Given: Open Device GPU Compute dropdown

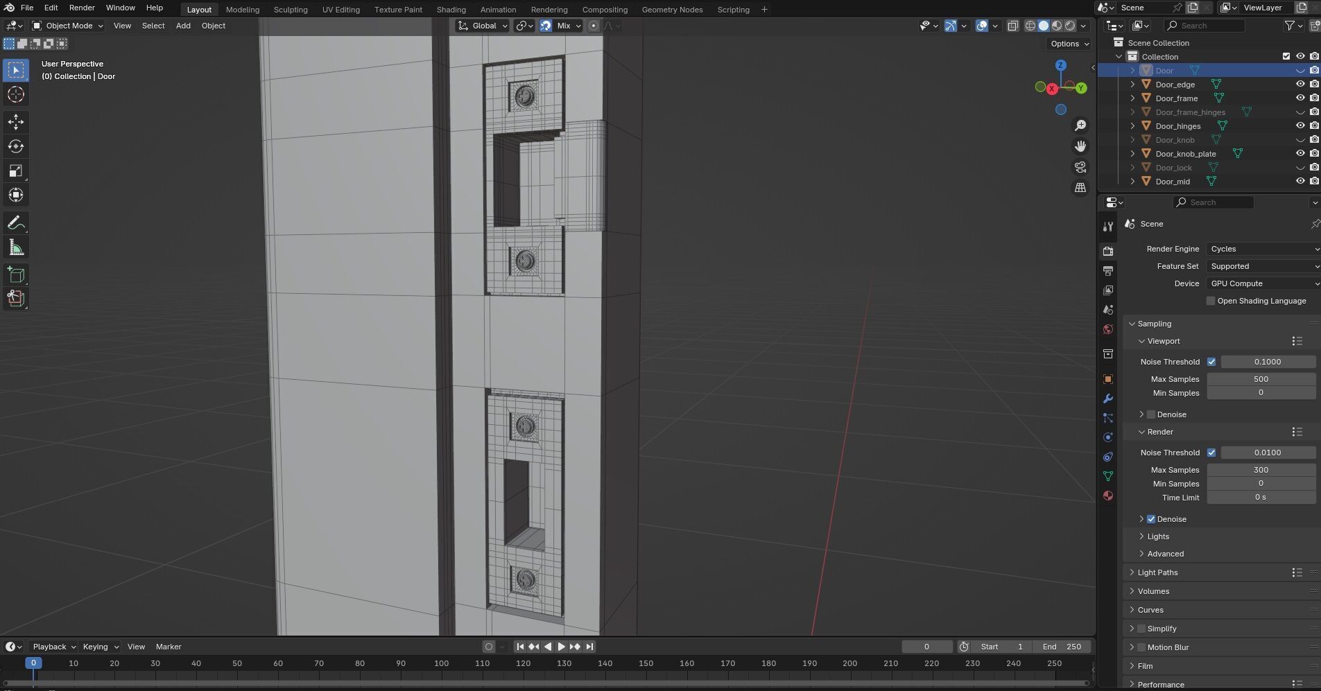Looking at the screenshot, I should tap(1263, 283).
